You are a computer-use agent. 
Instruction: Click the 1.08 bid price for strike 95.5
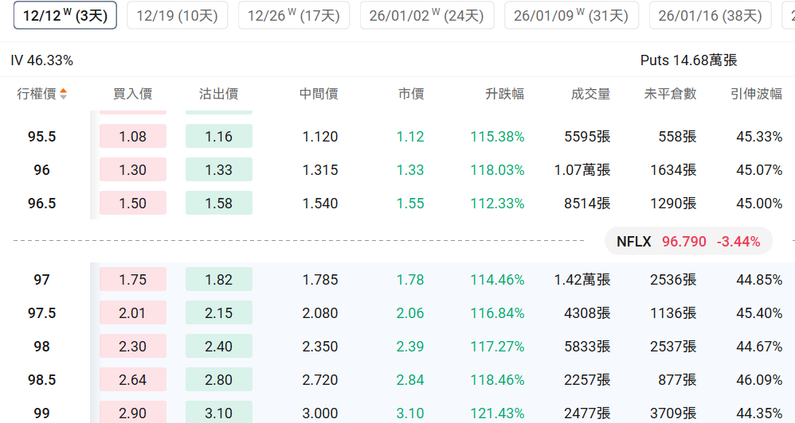tap(132, 137)
